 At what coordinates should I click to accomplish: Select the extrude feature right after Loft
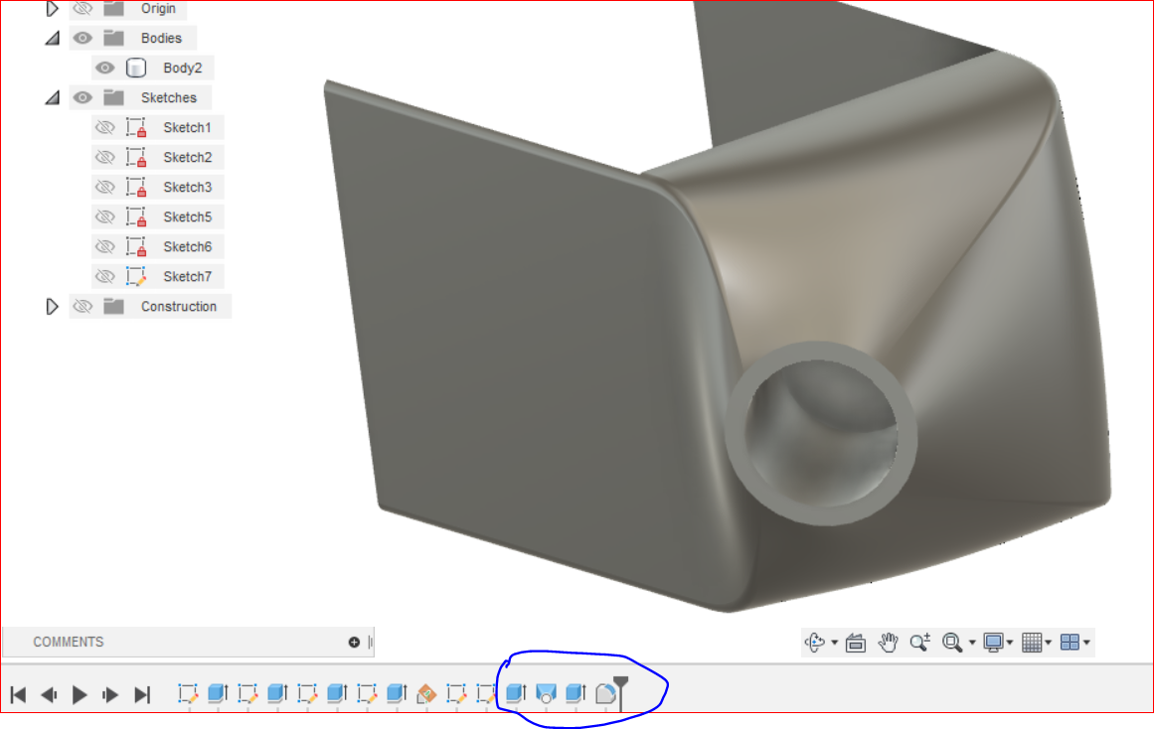(x=576, y=693)
